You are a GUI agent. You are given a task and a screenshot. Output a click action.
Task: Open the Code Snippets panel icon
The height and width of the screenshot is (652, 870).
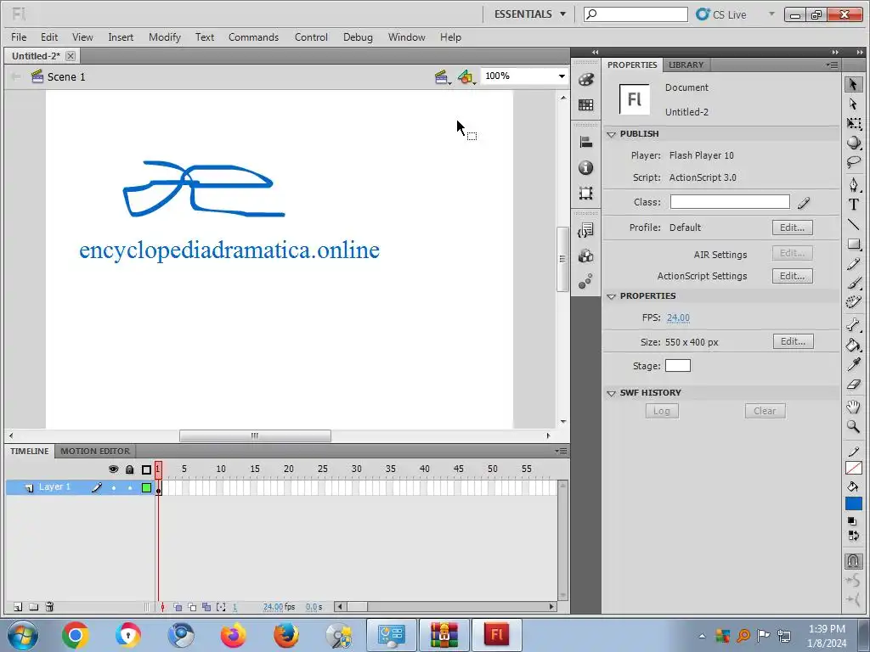586,230
